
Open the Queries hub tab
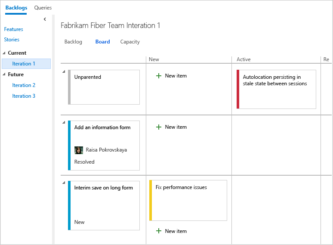43,8
